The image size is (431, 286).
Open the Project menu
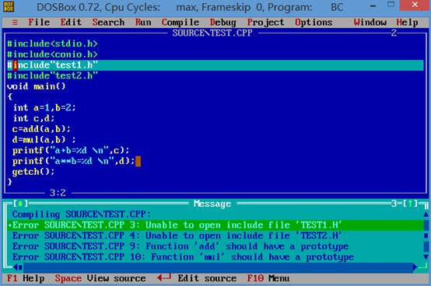[265, 23]
